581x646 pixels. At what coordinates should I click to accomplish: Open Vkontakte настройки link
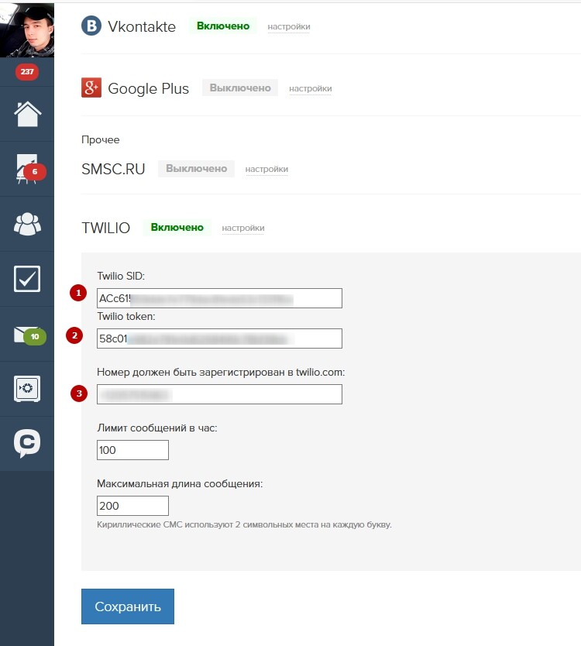click(x=289, y=27)
